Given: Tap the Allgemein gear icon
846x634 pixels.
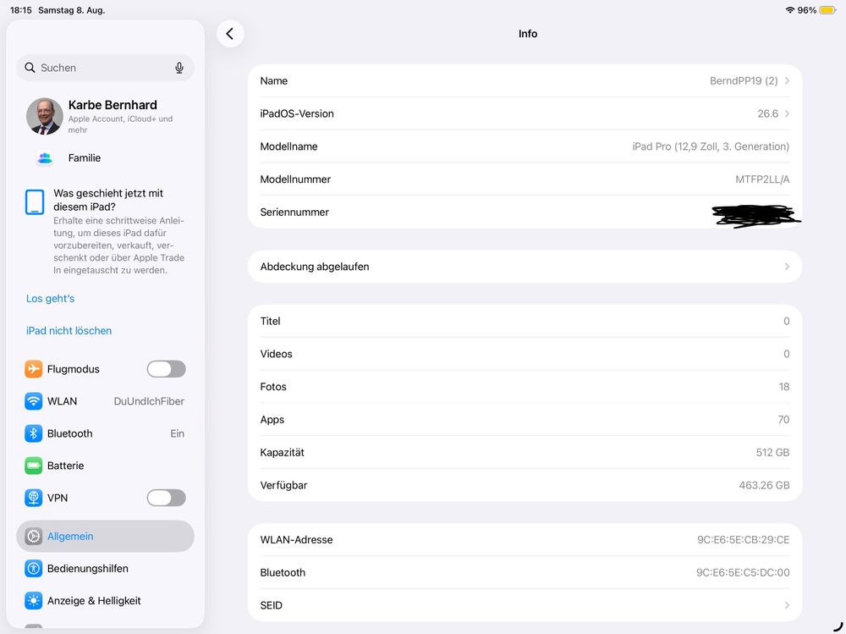Looking at the screenshot, I should [x=34, y=537].
